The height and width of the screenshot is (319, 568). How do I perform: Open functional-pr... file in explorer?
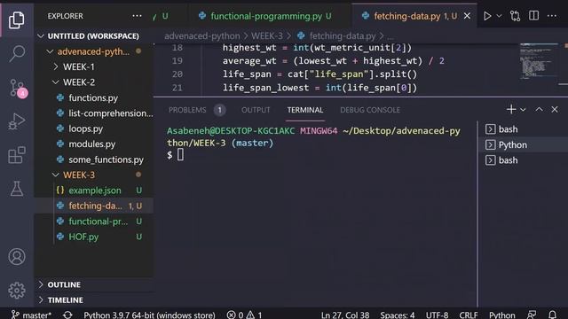point(99,222)
